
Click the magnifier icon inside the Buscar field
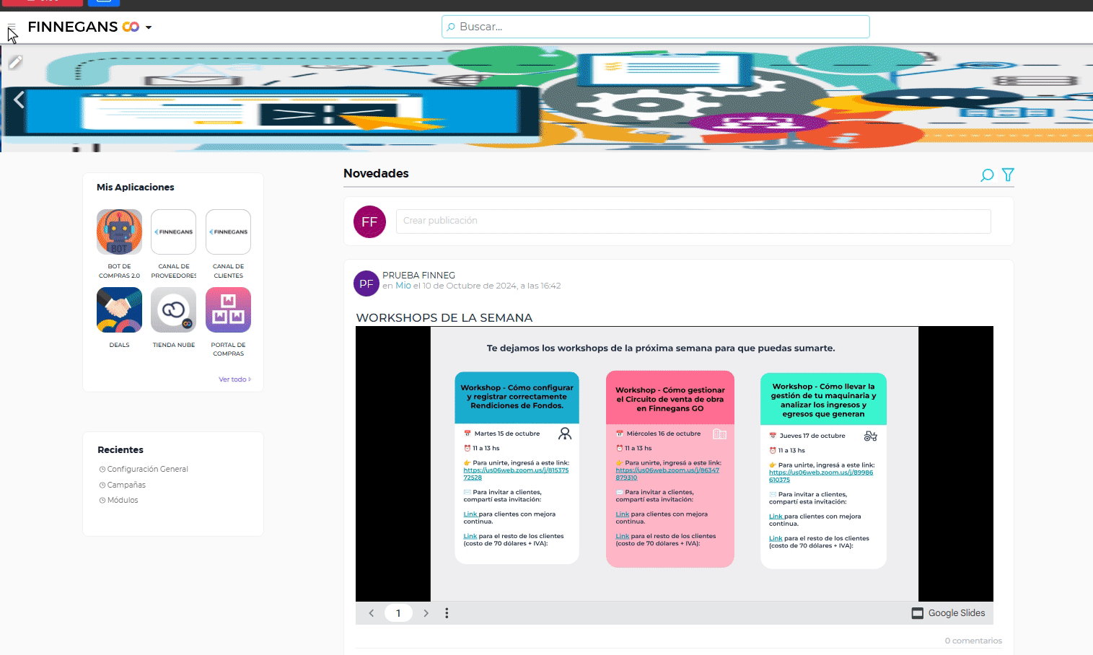click(x=451, y=27)
